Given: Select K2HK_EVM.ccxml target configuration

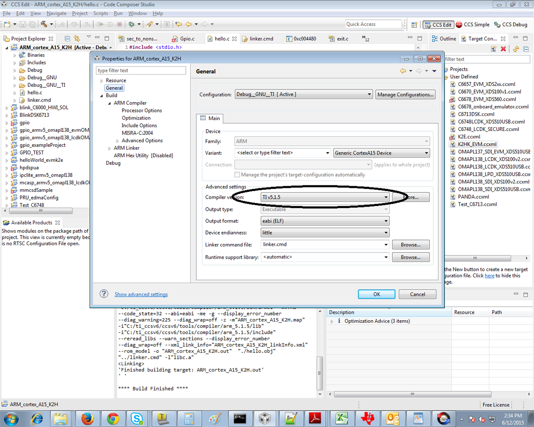Looking at the screenshot, I should 477,144.
